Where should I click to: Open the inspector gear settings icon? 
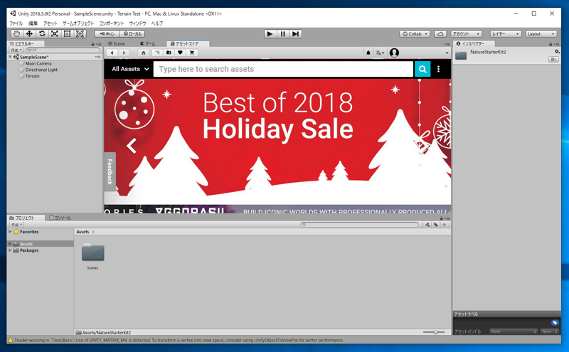pyautogui.click(x=557, y=52)
